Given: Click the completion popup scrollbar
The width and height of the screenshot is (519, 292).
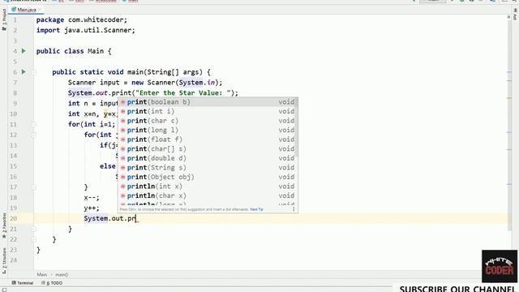Looking at the screenshot, I should [x=296, y=127].
